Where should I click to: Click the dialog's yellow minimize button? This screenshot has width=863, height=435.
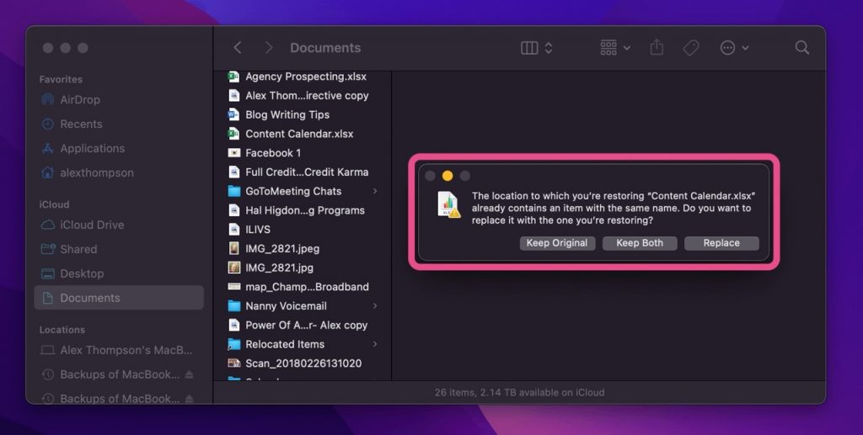coord(448,176)
